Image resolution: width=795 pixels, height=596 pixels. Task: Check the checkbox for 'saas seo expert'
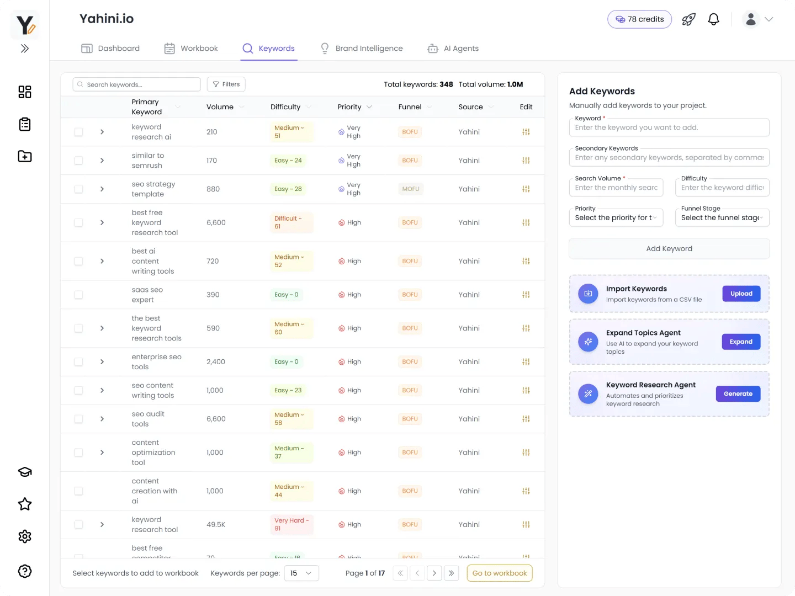coord(78,294)
